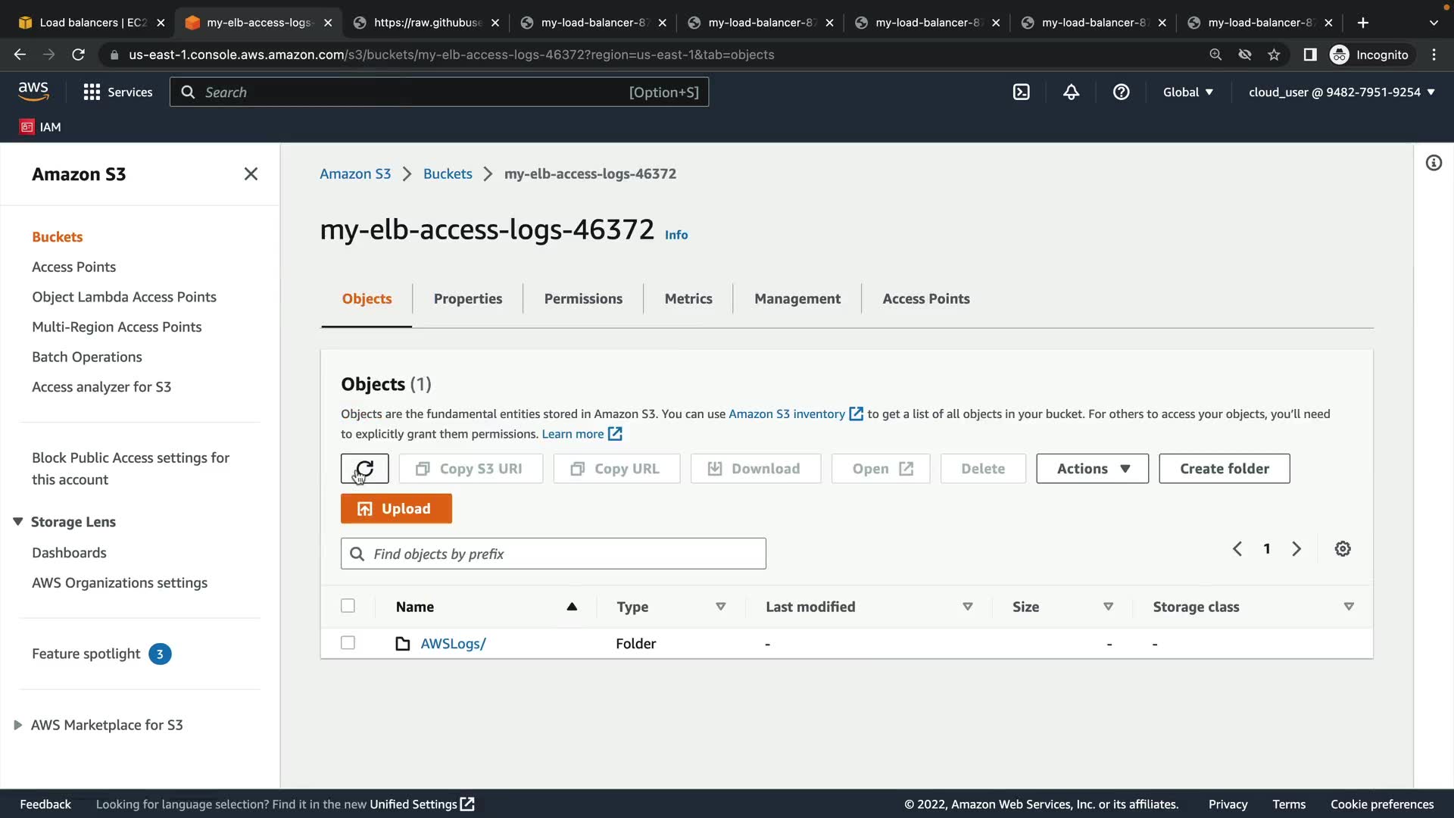The image size is (1454, 818).
Task: Toggle the select all objects checkbox
Action: click(x=348, y=606)
